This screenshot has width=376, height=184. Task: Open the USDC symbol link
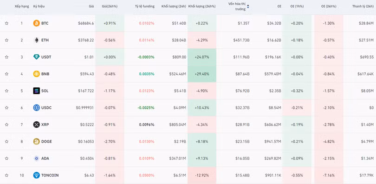pyautogui.click(x=46, y=108)
